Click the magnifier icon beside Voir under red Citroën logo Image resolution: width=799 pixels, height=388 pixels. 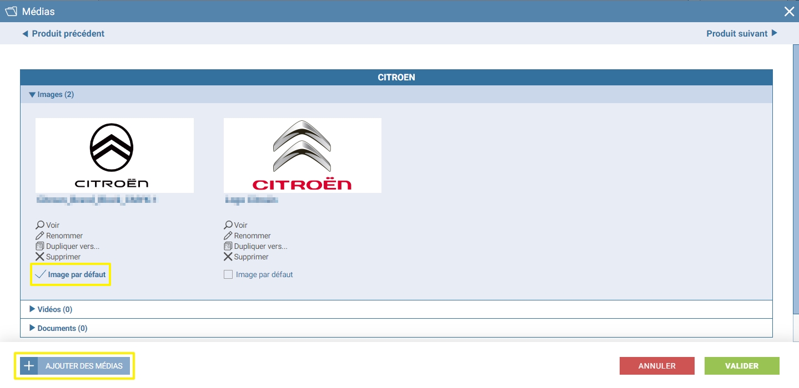point(228,225)
